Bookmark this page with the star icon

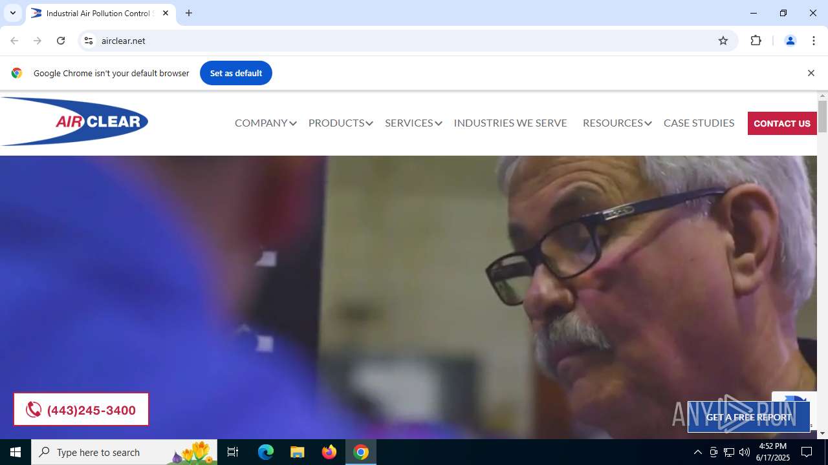click(723, 41)
